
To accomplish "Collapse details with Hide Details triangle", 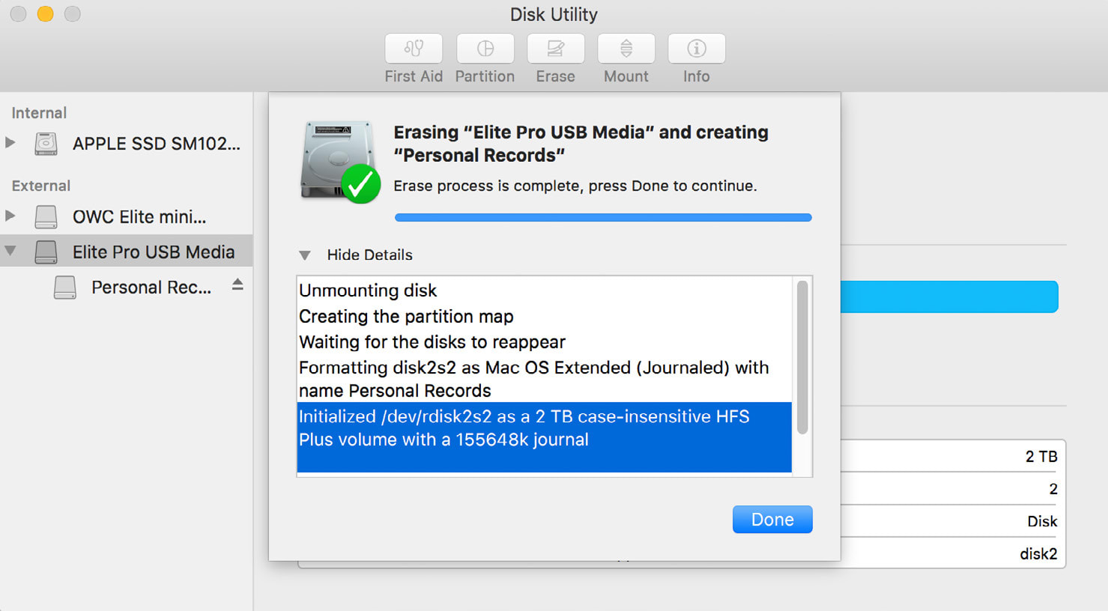I will (x=304, y=255).
